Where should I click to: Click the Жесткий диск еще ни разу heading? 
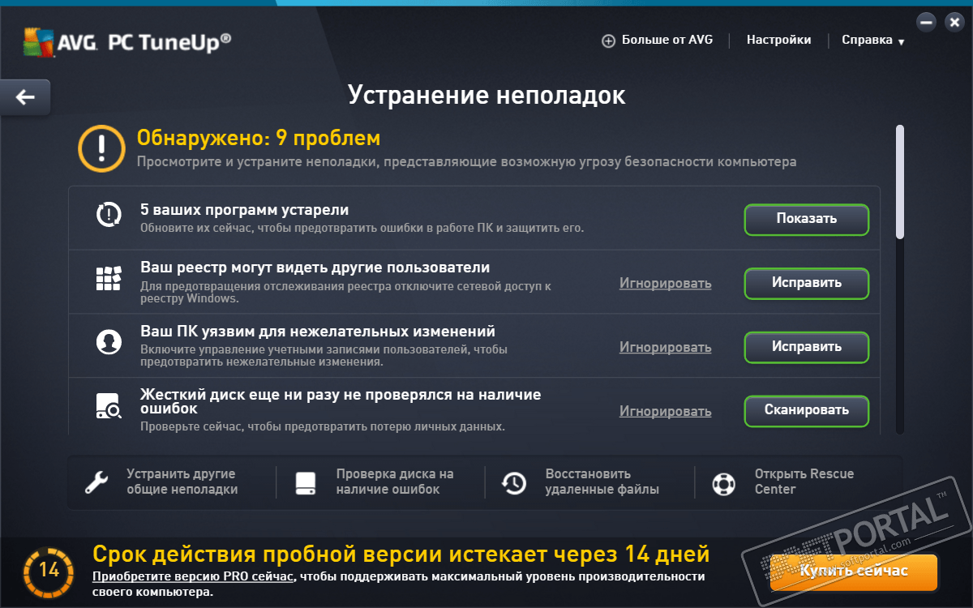point(341,402)
